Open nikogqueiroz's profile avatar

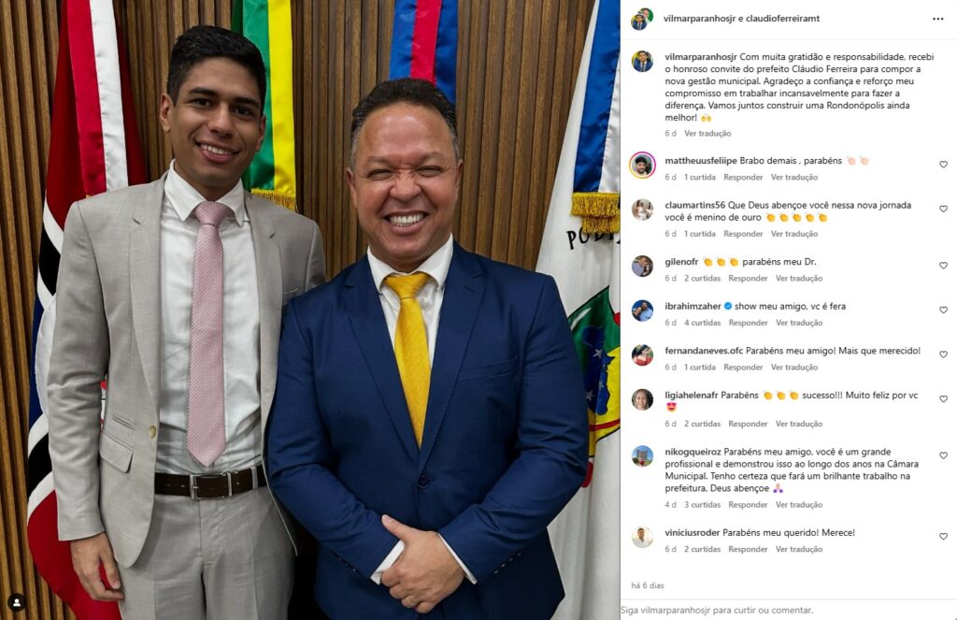tap(642, 456)
